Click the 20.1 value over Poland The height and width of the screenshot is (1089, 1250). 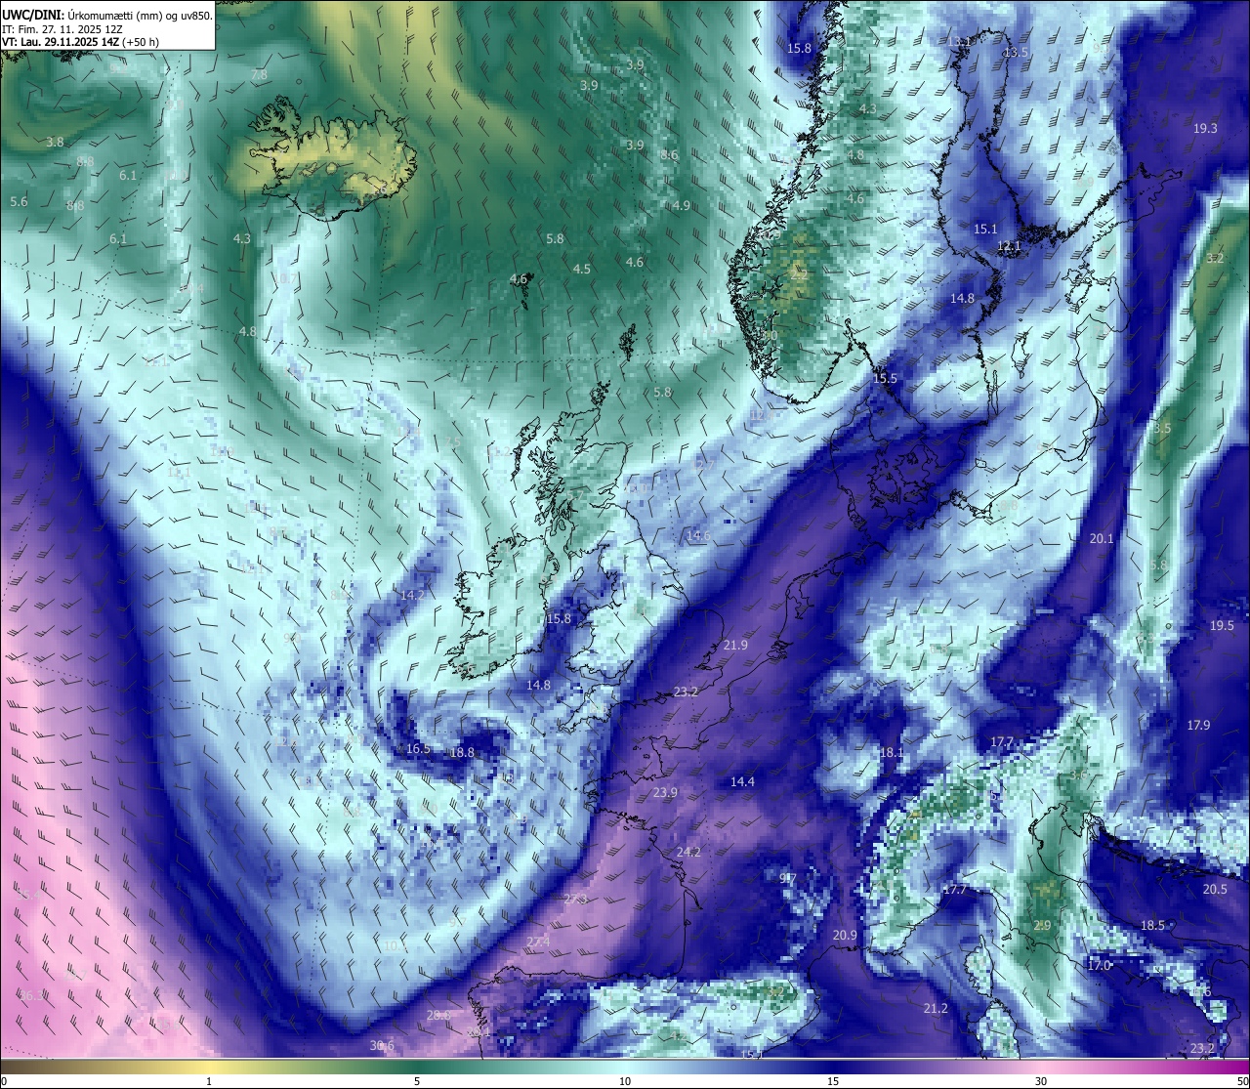coord(1102,538)
